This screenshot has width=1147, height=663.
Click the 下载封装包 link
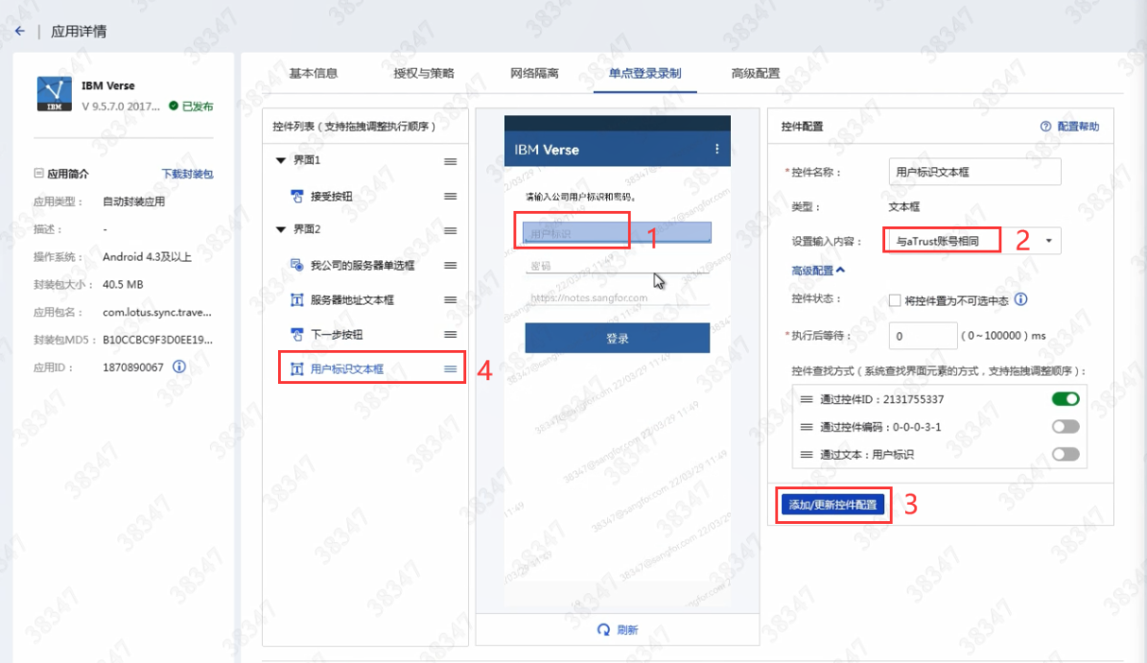pyautogui.click(x=187, y=174)
